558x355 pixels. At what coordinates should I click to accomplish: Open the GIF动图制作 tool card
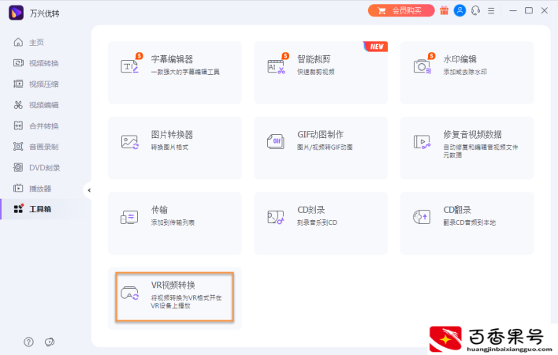point(321,148)
